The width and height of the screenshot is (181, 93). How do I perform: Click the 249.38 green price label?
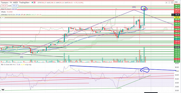coord(177,49)
